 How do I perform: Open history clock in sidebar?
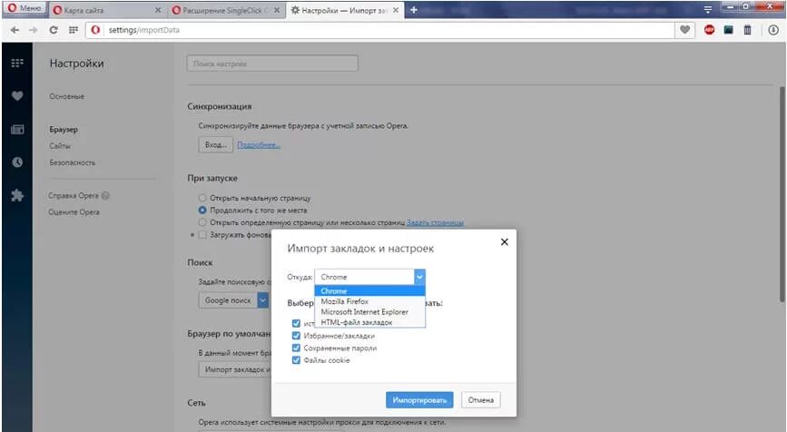pyautogui.click(x=17, y=162)
